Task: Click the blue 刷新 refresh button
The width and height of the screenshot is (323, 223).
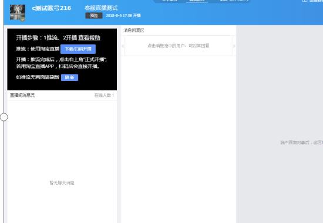Action: pos(70,77)
